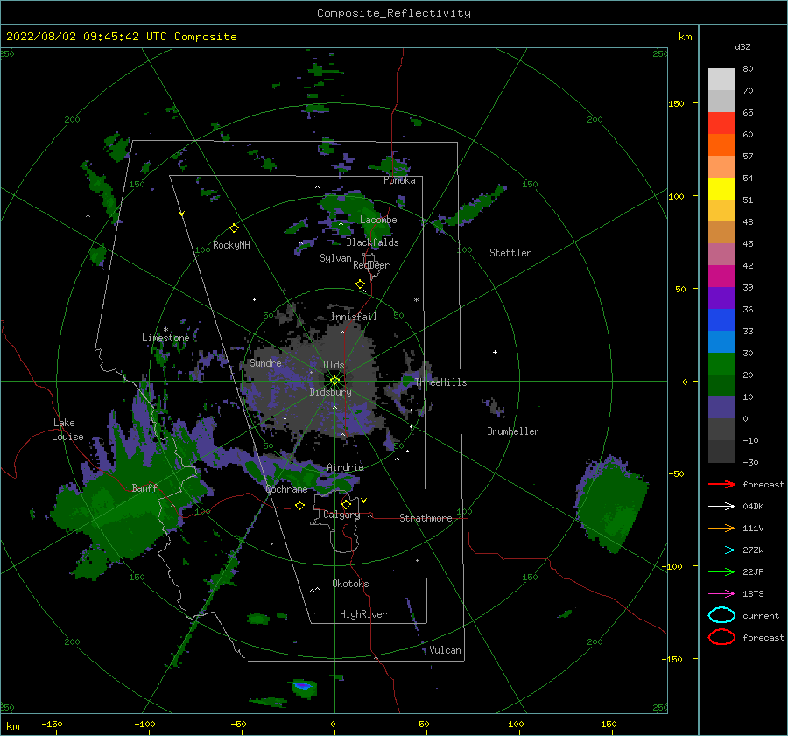Click the HighRiver label
Screen dimensions: 788x736
coord(363,614)
